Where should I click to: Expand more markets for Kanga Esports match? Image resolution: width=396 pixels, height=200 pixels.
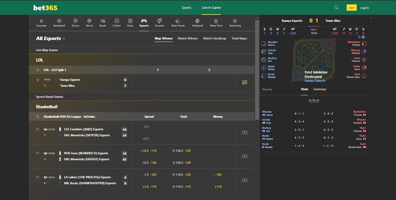coord(45,86)
